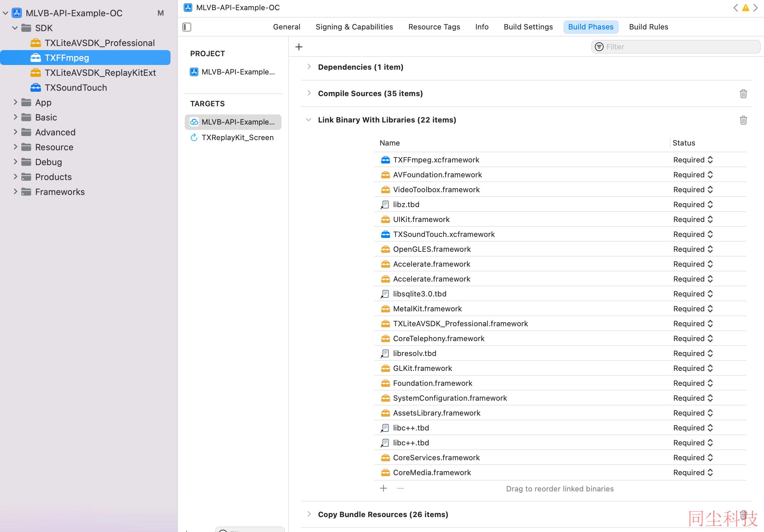This screenshot has height=532, width=764.
Task: Click the build phases Filter field
Action: coord(676,47)
